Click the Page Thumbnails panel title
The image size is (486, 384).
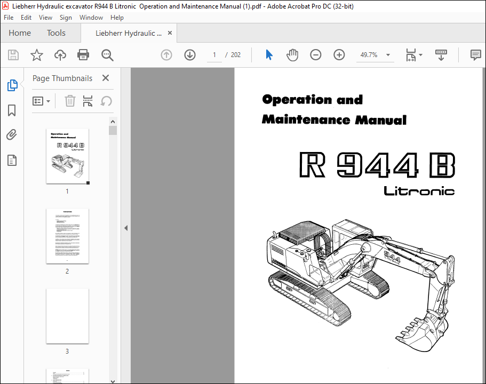pos(62,78)
